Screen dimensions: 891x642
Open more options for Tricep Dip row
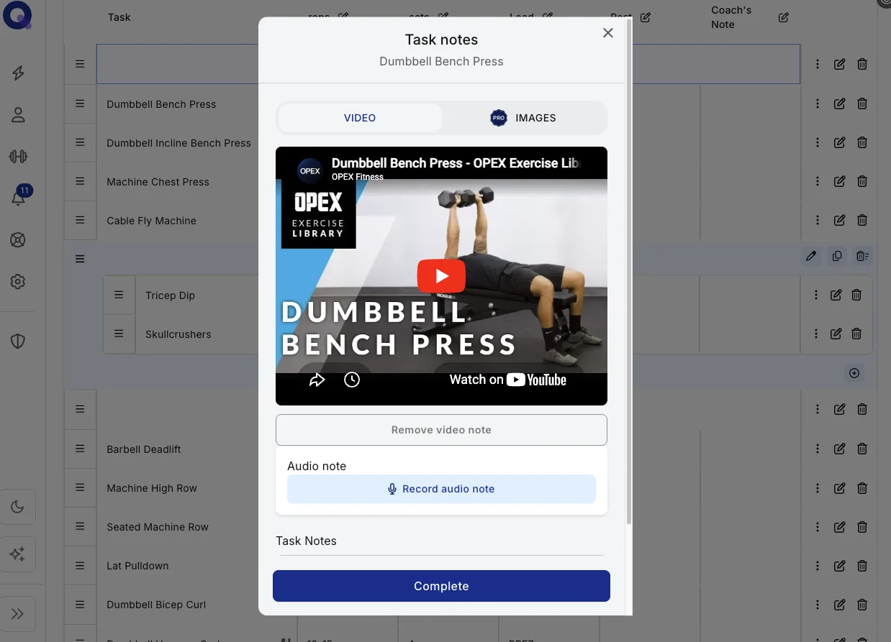click(816, 295)
